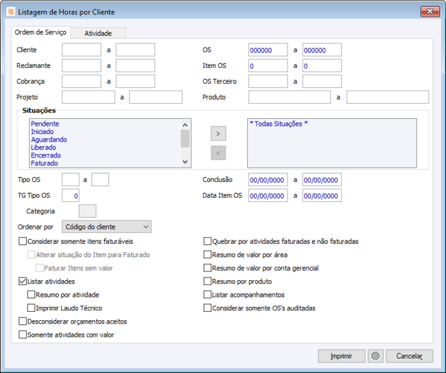This screenshot has height=373, width=446.
Task: Select * Todas Situações * entry
Action: [x=279, y=124]
